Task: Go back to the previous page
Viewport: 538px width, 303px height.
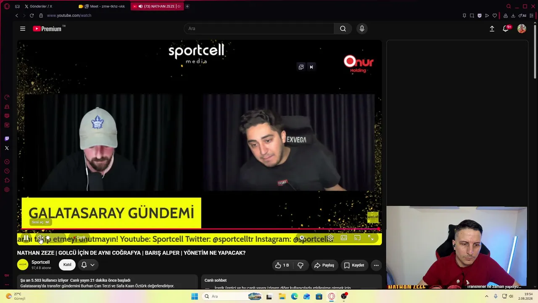Action: pos(17,16)
